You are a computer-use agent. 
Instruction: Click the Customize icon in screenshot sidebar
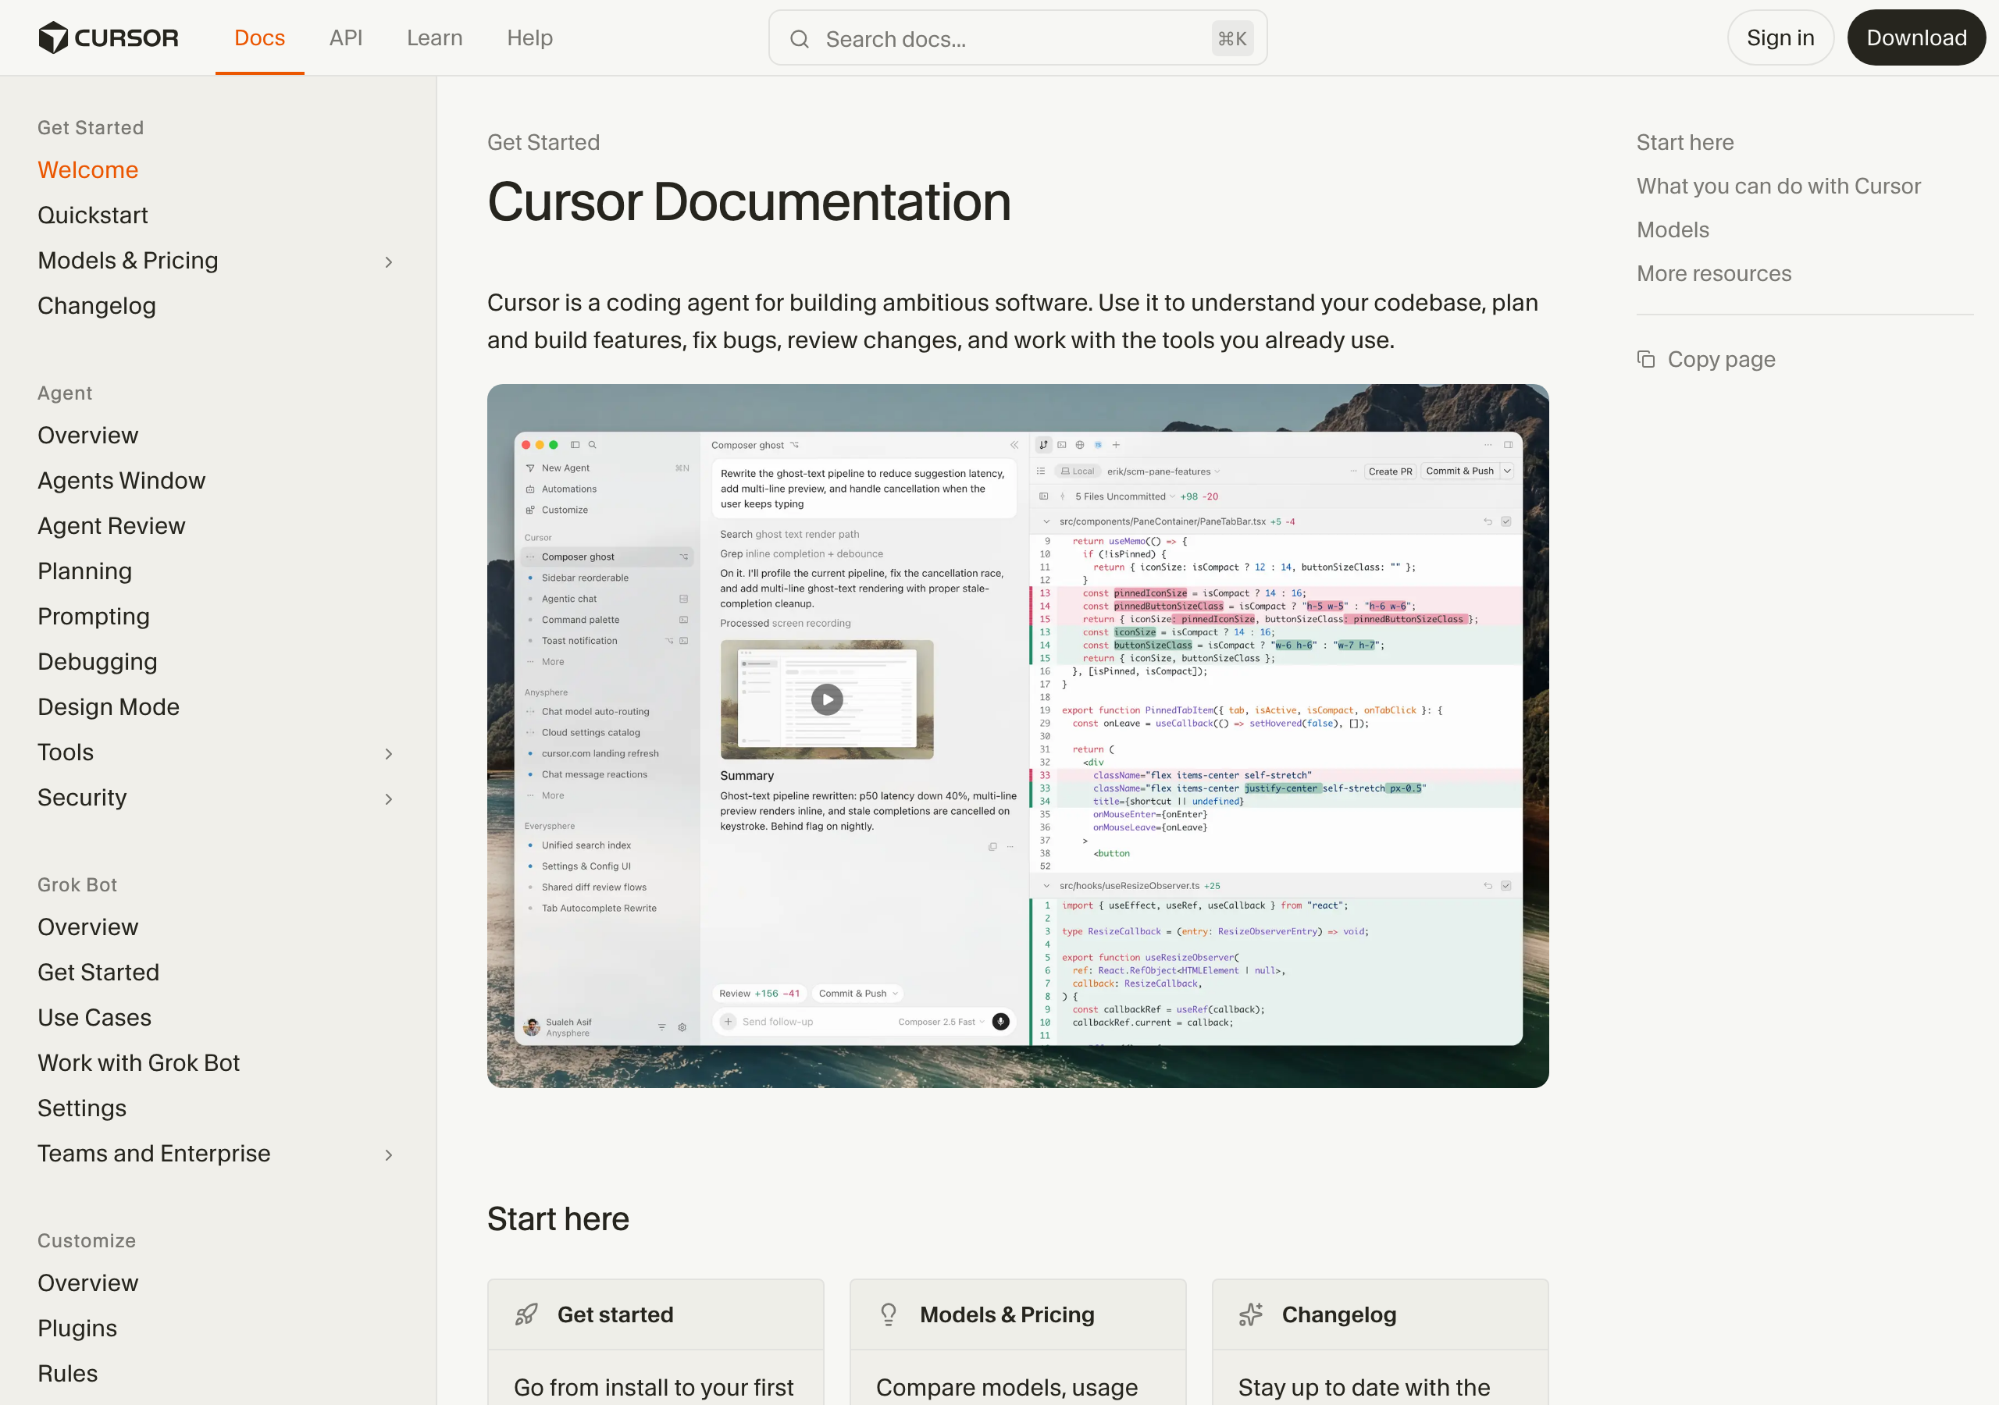530,510
